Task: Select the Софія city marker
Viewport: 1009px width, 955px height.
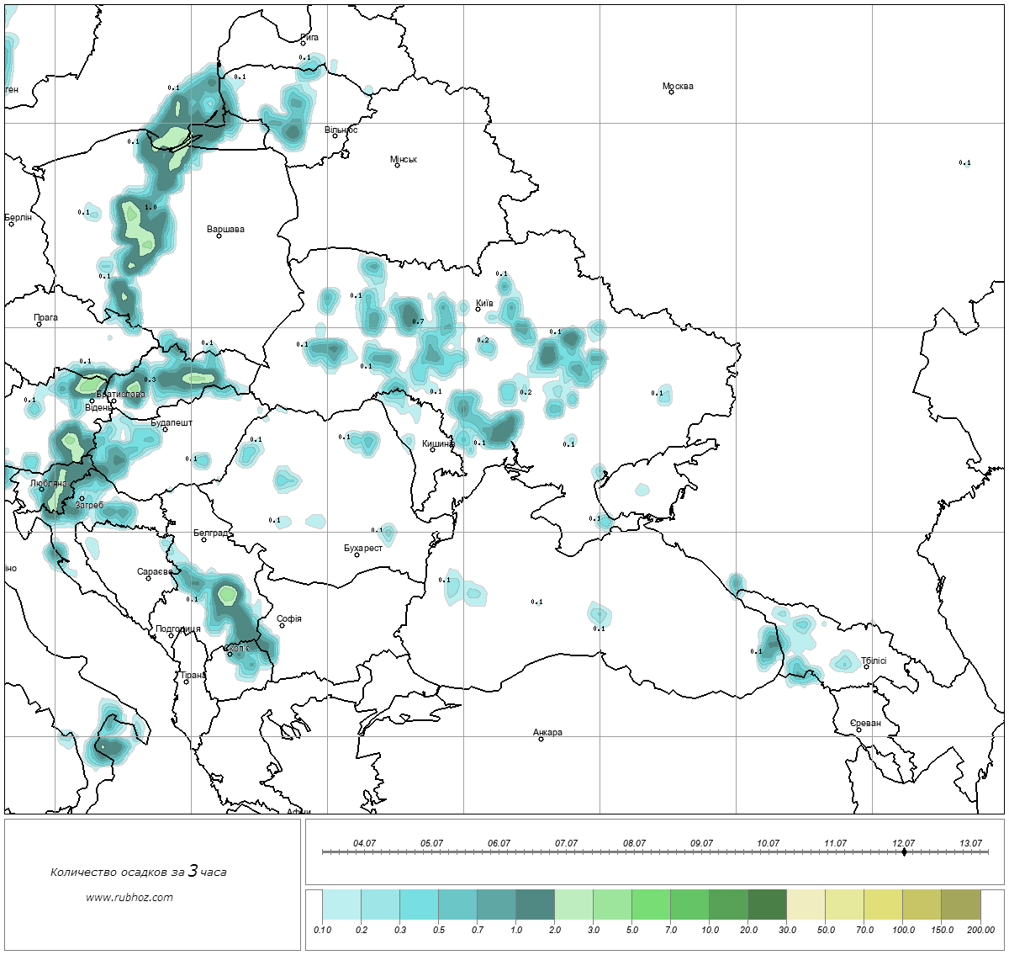Action: pos(282,625)
